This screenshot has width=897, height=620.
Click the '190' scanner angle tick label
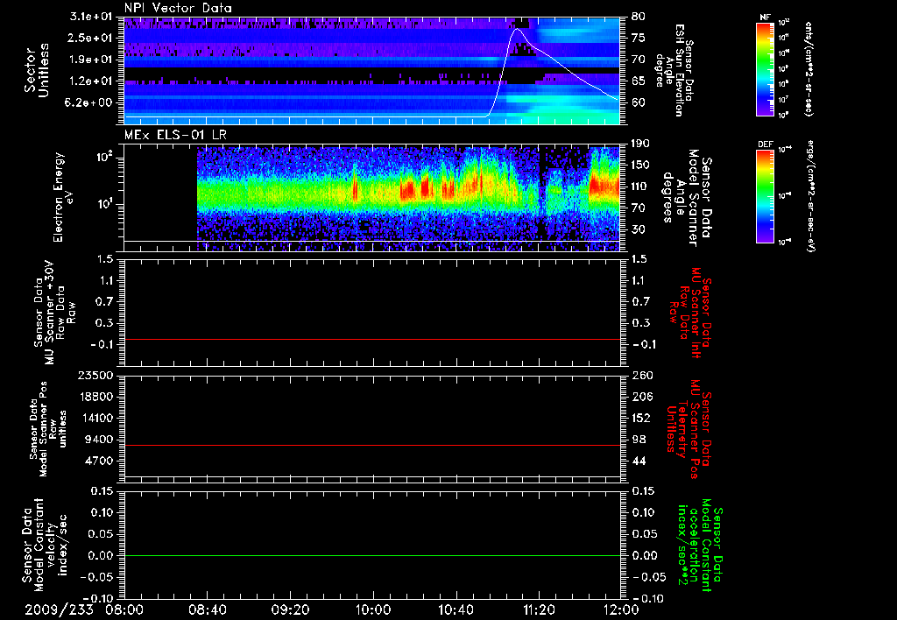[x=640, y=144]
